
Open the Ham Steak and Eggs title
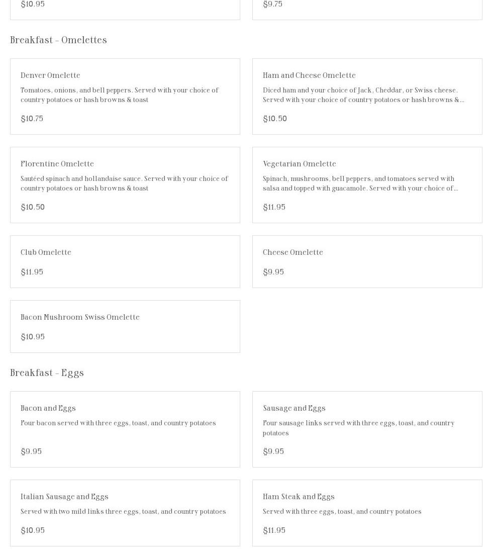coord(299,497)
